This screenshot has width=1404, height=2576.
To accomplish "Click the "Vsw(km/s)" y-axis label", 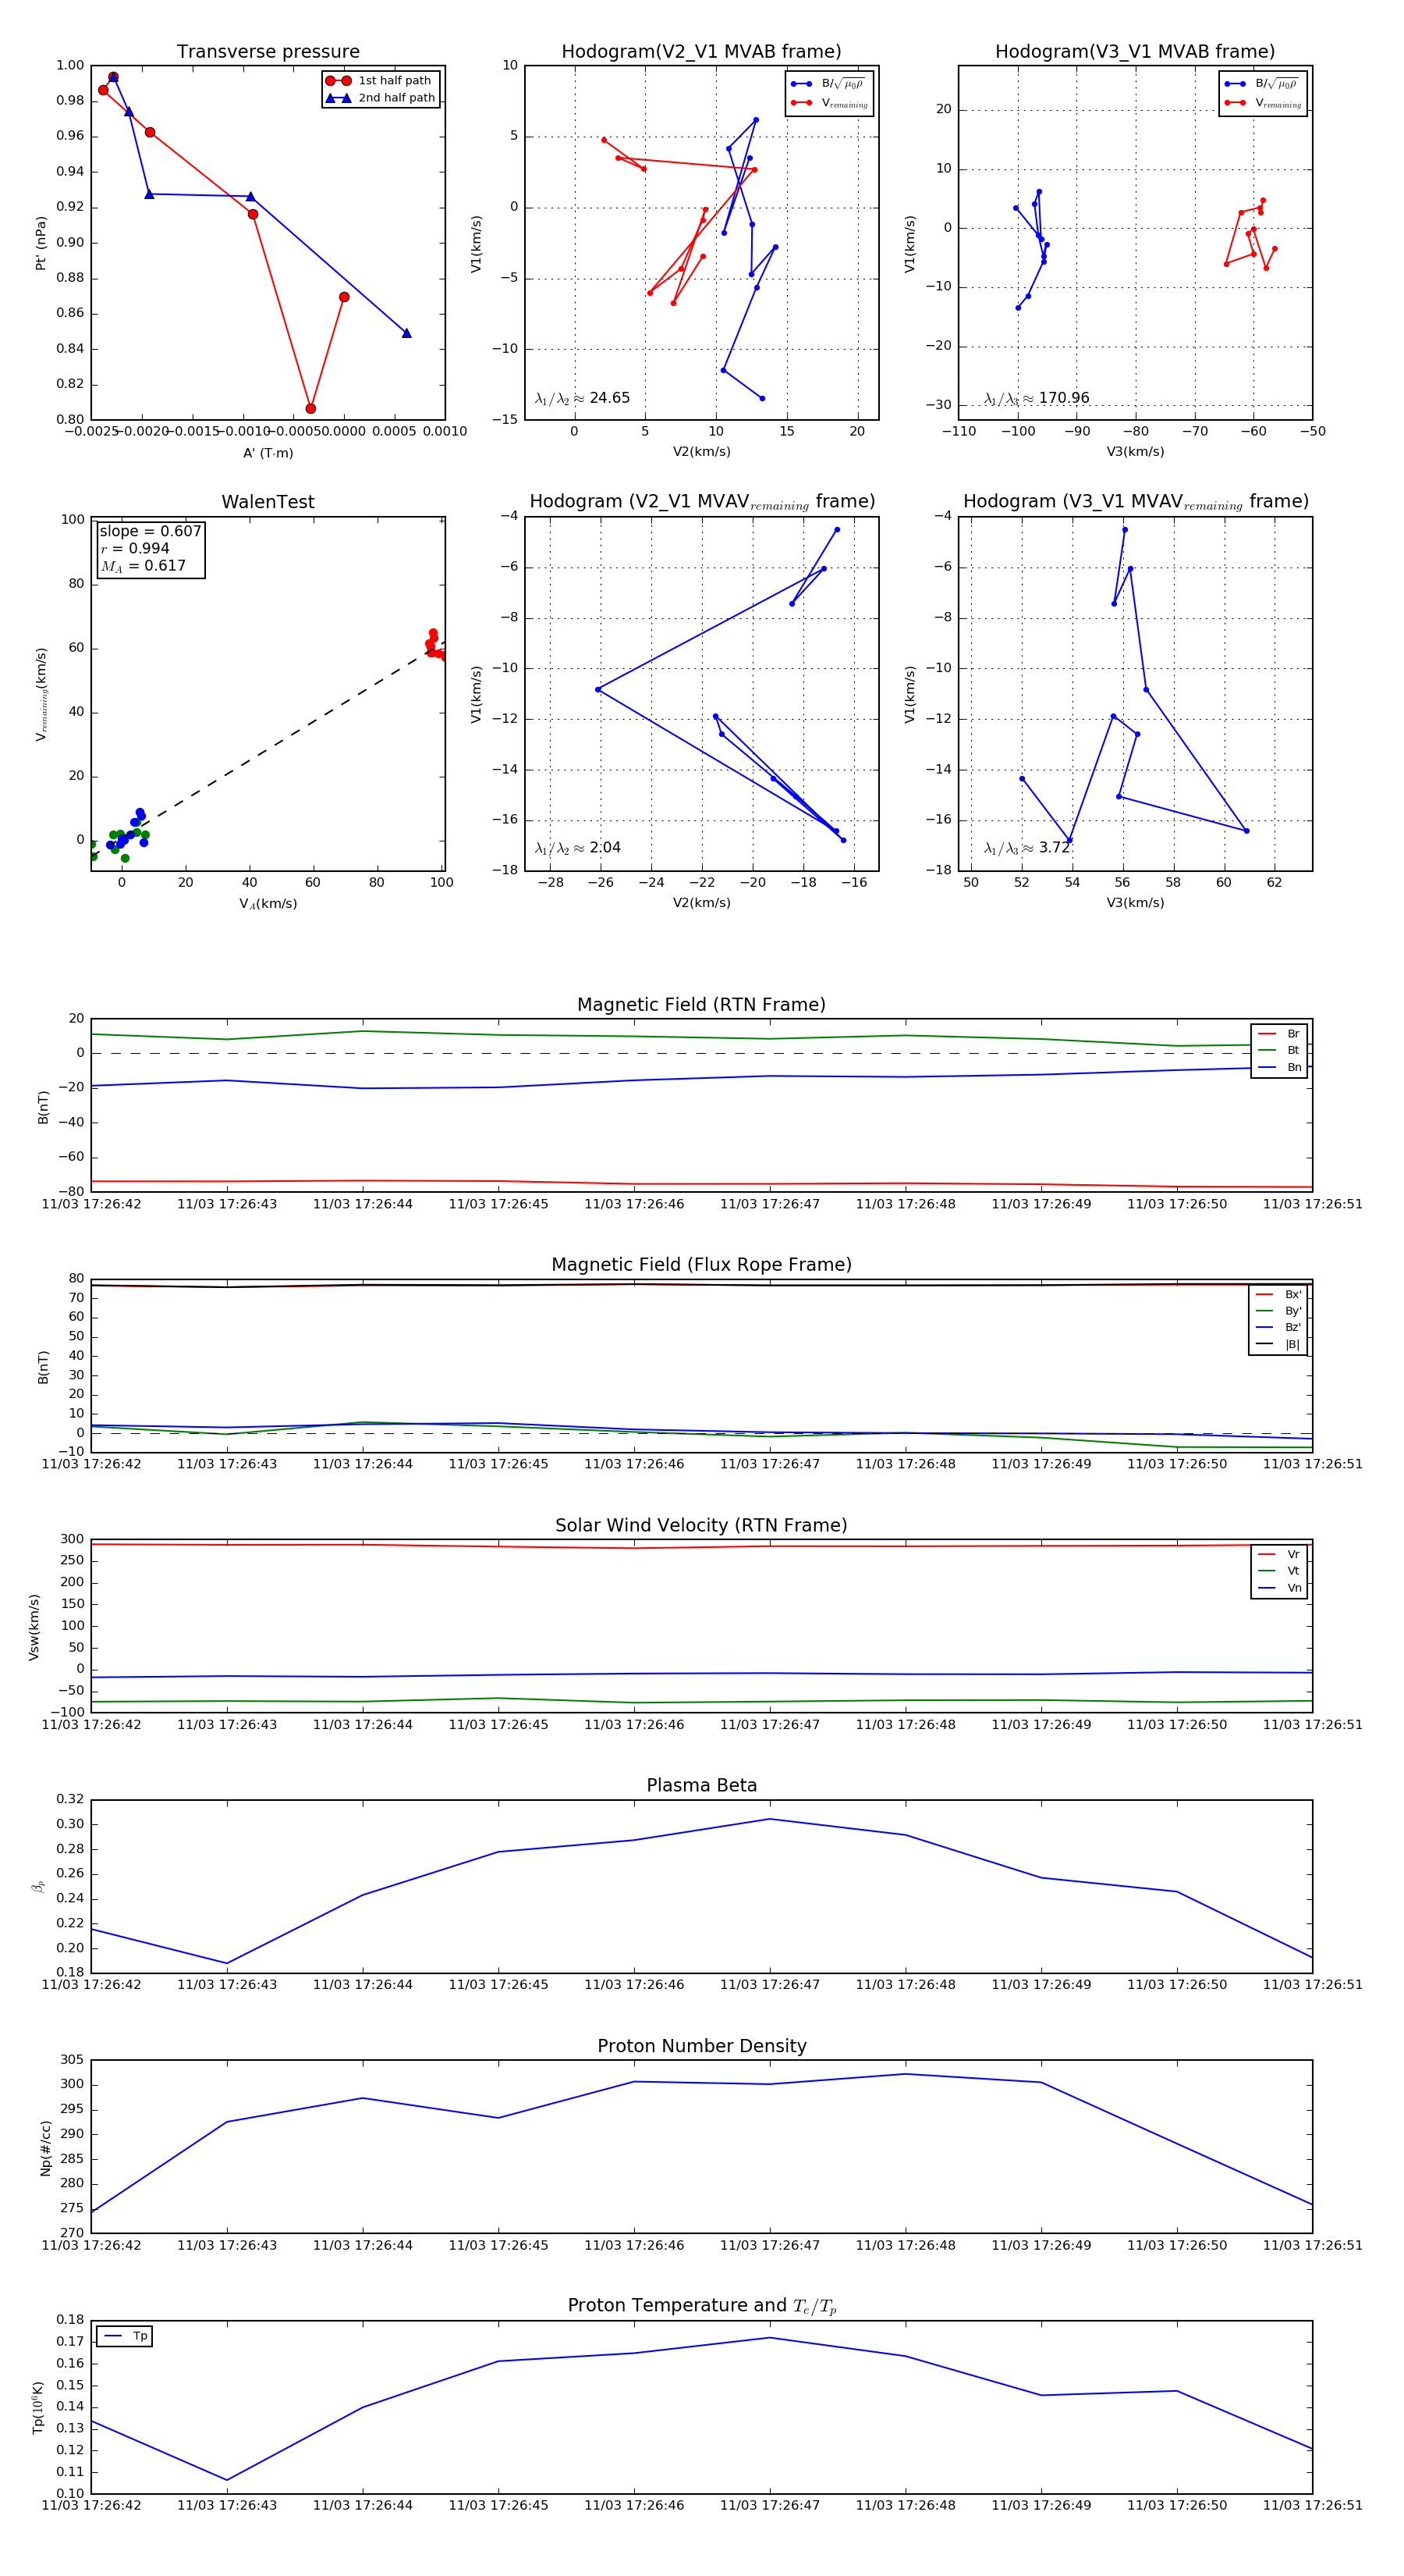I will [x=34, y=1627].
